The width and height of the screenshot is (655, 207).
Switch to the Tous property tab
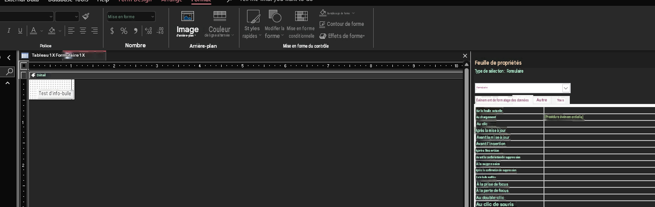560,100
